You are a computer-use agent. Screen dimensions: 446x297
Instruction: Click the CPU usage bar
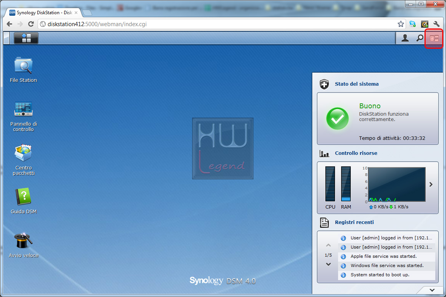330,184
